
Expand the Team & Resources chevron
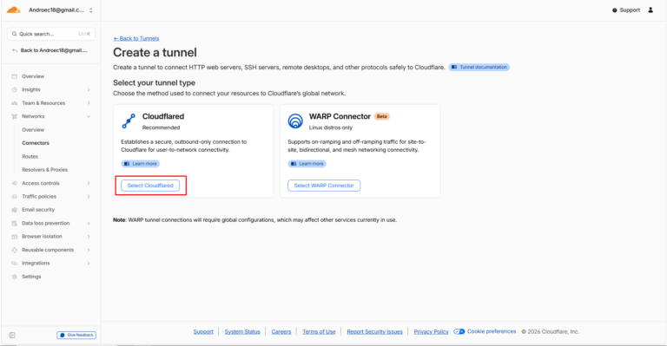(89, 103)
